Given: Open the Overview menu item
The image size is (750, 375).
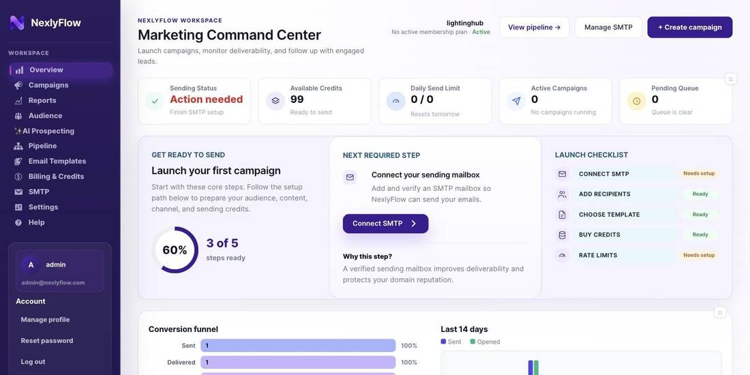Looking at the screenshot, I should [x=61, y=70].
